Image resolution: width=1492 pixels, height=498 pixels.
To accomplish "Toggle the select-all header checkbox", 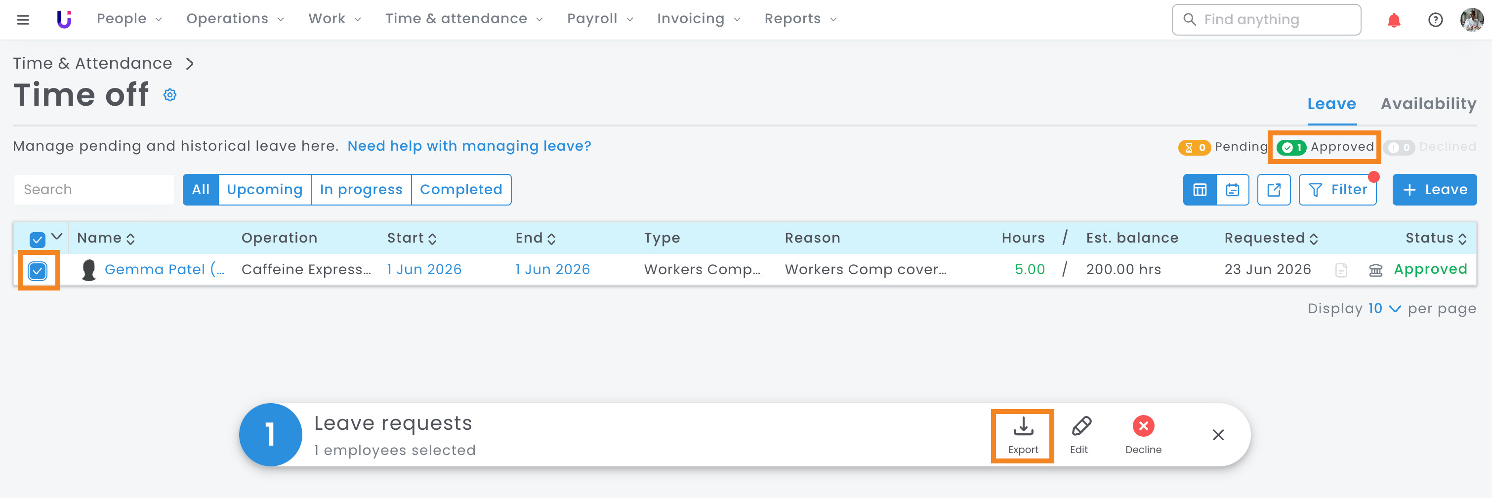I will (x=37, y=239).
